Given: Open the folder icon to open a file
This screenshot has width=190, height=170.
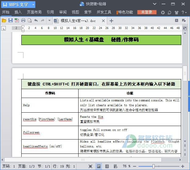Looking at the screenshot, I should click(4, 20).
